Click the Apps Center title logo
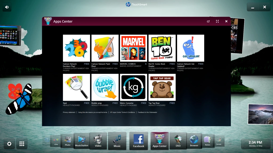This screenshot has width=273, height=153. click(x=48, y=21)
